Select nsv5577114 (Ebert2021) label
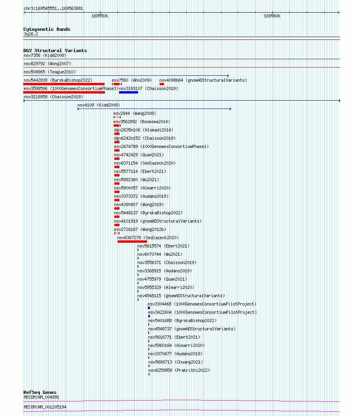The width and height of the screenshot is (351, 416). coord(140,171)
